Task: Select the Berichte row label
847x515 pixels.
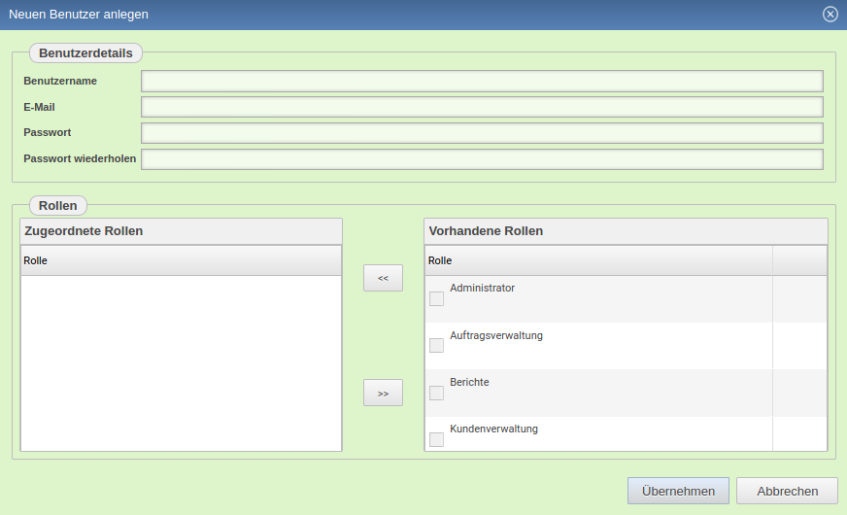Action: tap(470, 383)
